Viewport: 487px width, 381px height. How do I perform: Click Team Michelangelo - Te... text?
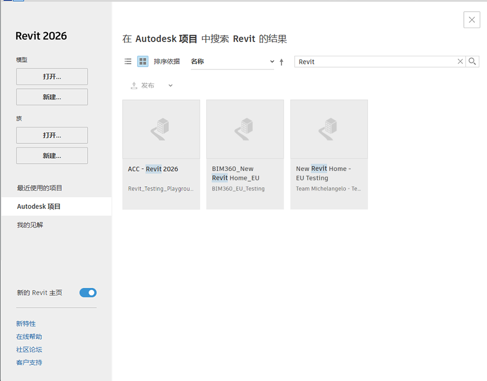tap(328, 189)
